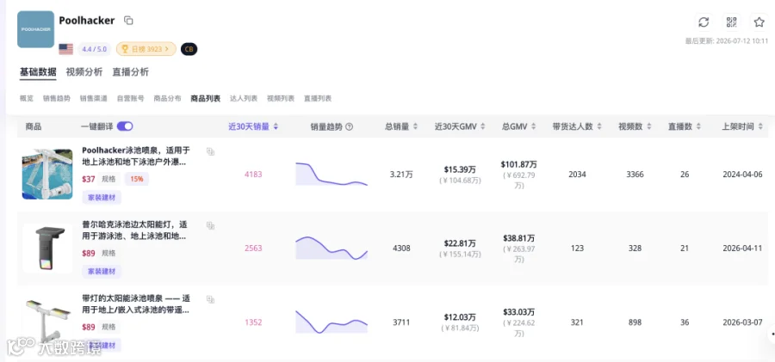Switch to 视频分析 tab
Screen dimensions: 775x362
coord(84,72)
